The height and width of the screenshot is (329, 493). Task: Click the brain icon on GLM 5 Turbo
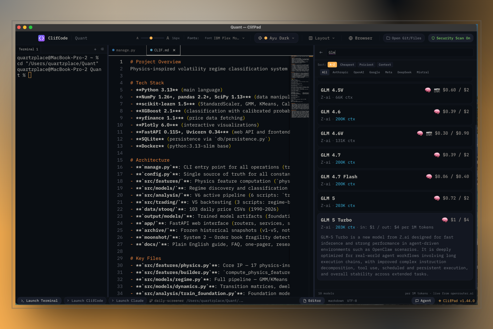pyautogui.click(x=445, y=220)
